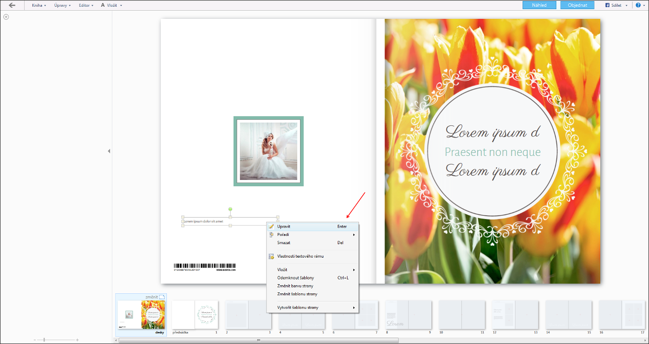Click the bride photo on back cover
The image size is (649, 344).
tap(268, 151)
